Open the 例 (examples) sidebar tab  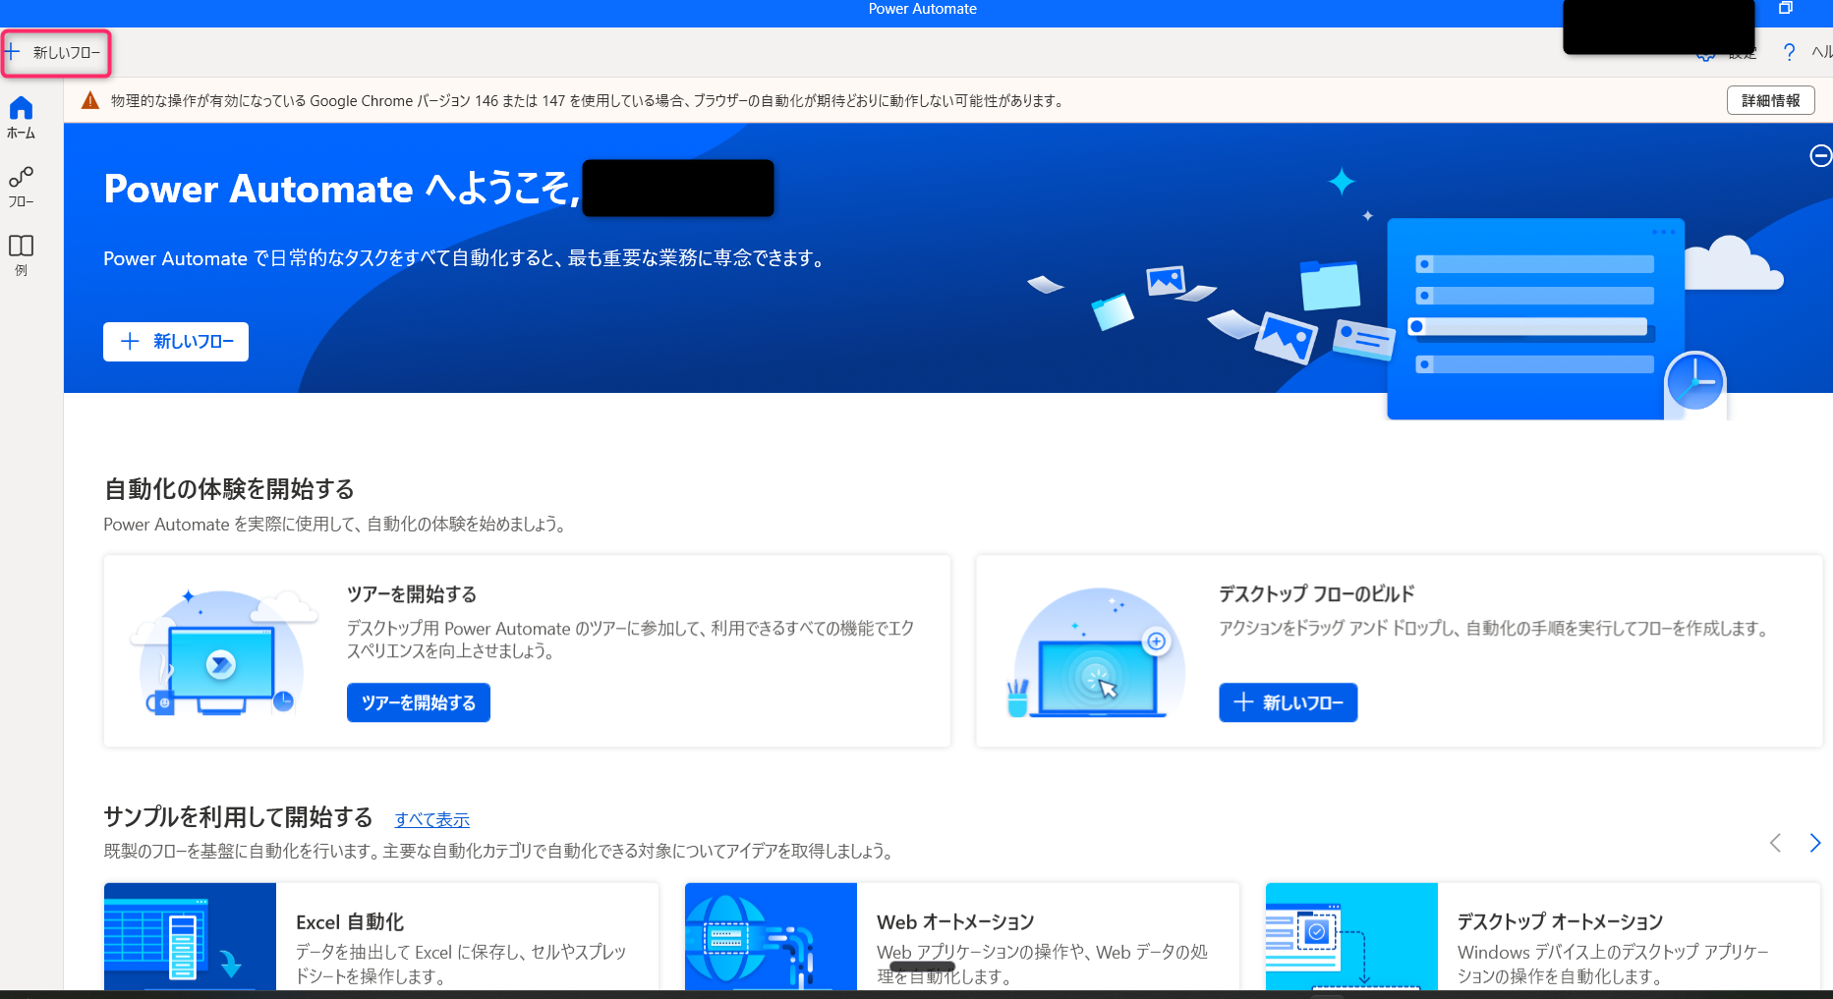point(21,255)
